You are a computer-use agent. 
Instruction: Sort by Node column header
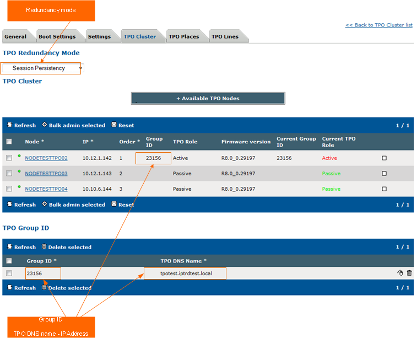(x=34, y=142)
